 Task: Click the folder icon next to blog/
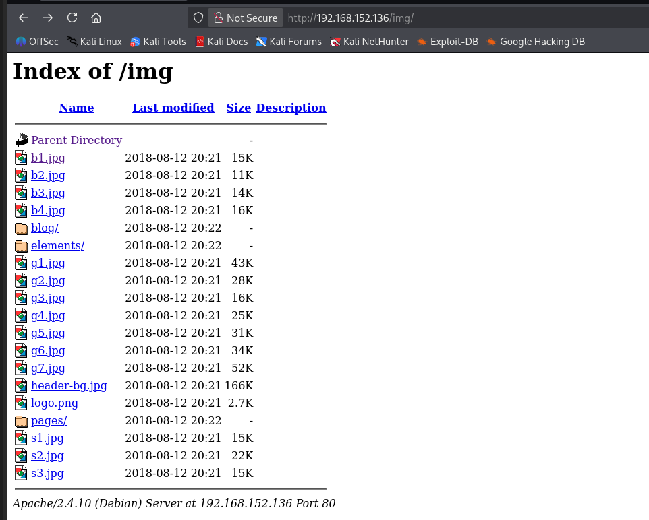[x=21, y=228]
